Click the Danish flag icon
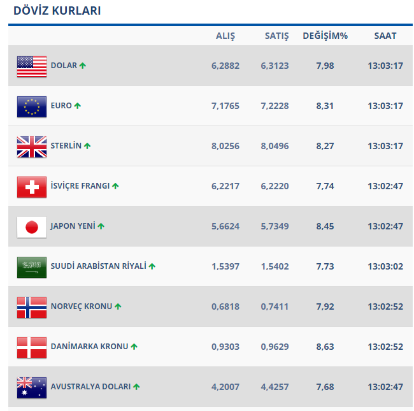Image resolution: width=414 pixels, height=411 pixels. point(32,347)
